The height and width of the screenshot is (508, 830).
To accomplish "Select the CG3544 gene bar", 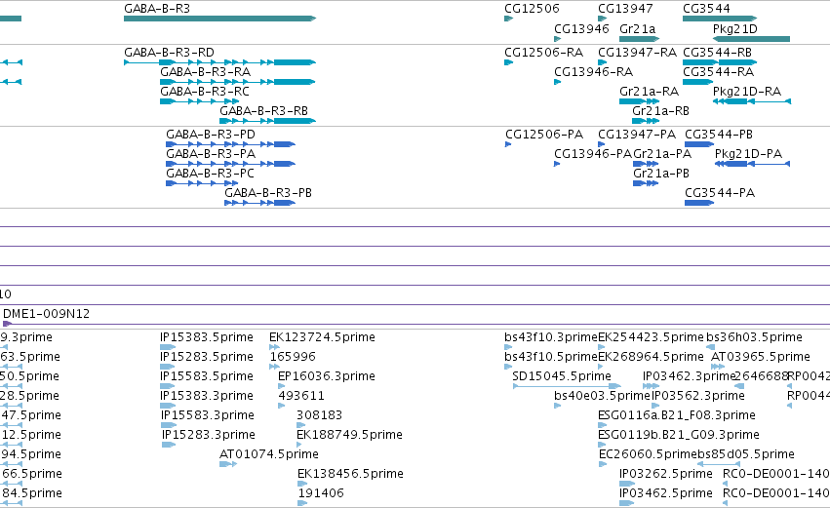I will pos(720,19).
